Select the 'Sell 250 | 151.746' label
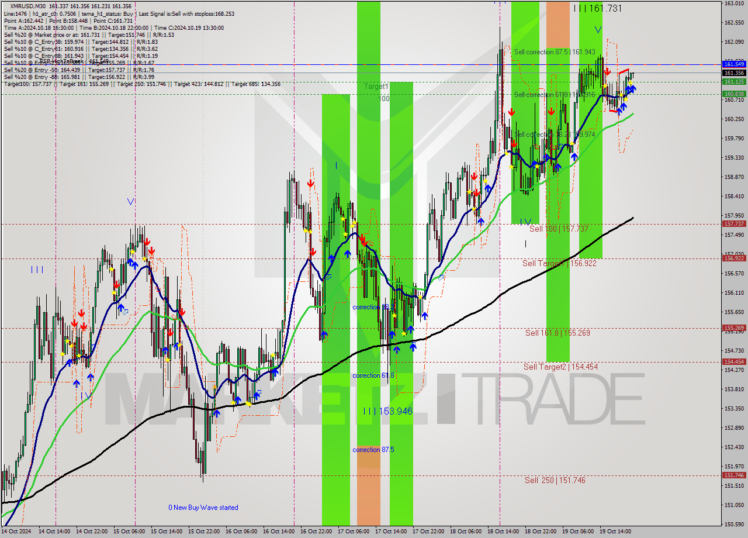Viewport: 748px width, 538px height. tap(555, 480)
